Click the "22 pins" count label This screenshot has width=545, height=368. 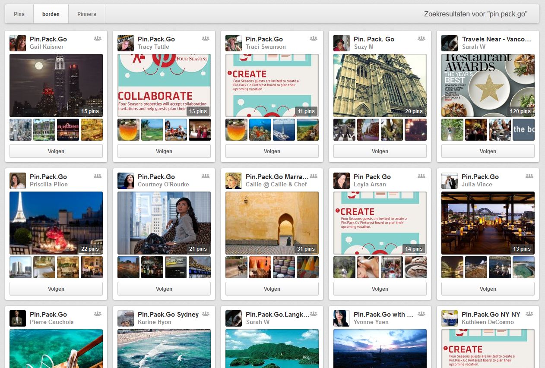90,249
